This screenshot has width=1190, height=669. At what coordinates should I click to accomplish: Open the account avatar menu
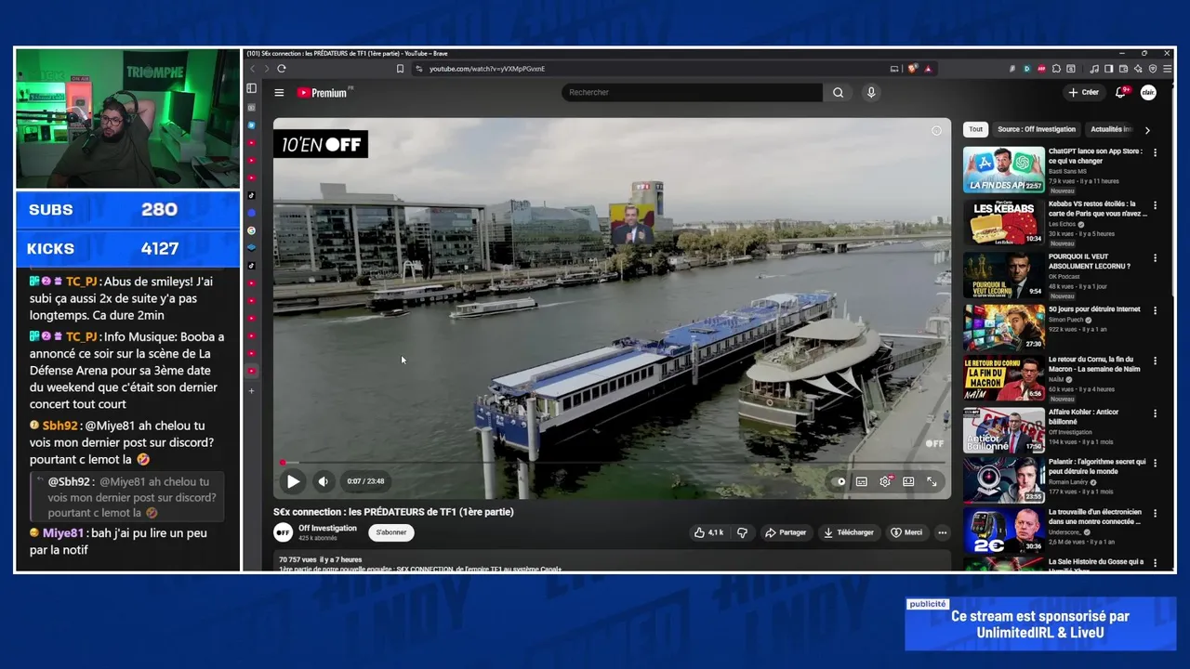pyautogui.click(x=1148, y=92)
